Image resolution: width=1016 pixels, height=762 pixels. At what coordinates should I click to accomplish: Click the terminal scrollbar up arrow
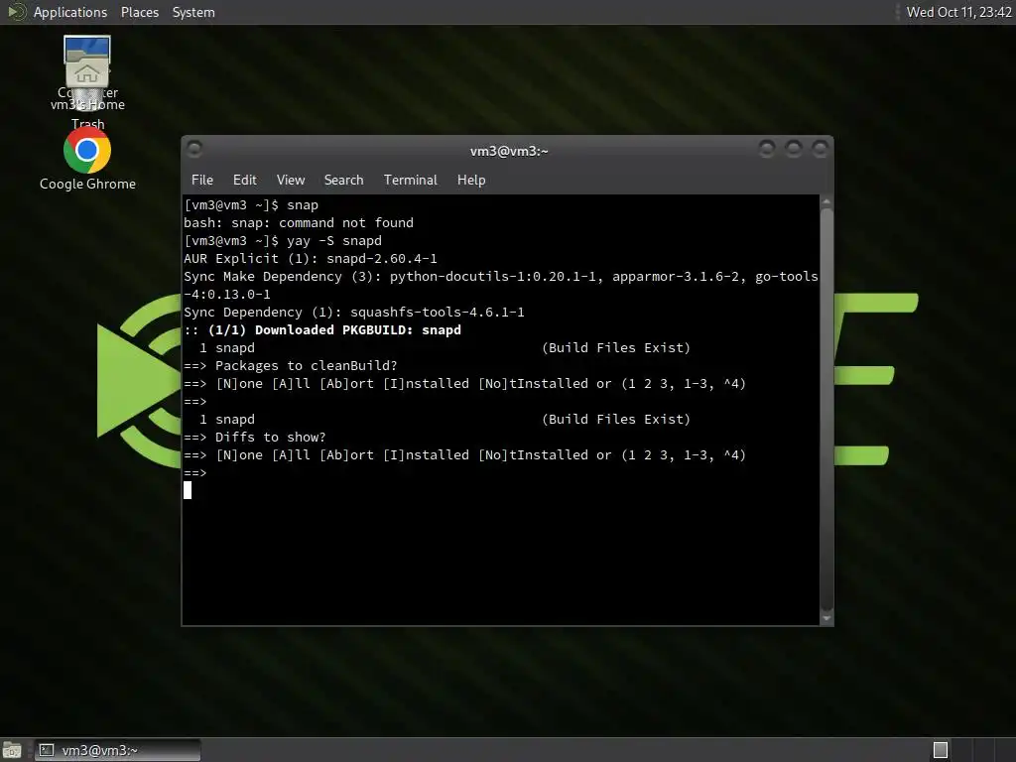point(826,202)
